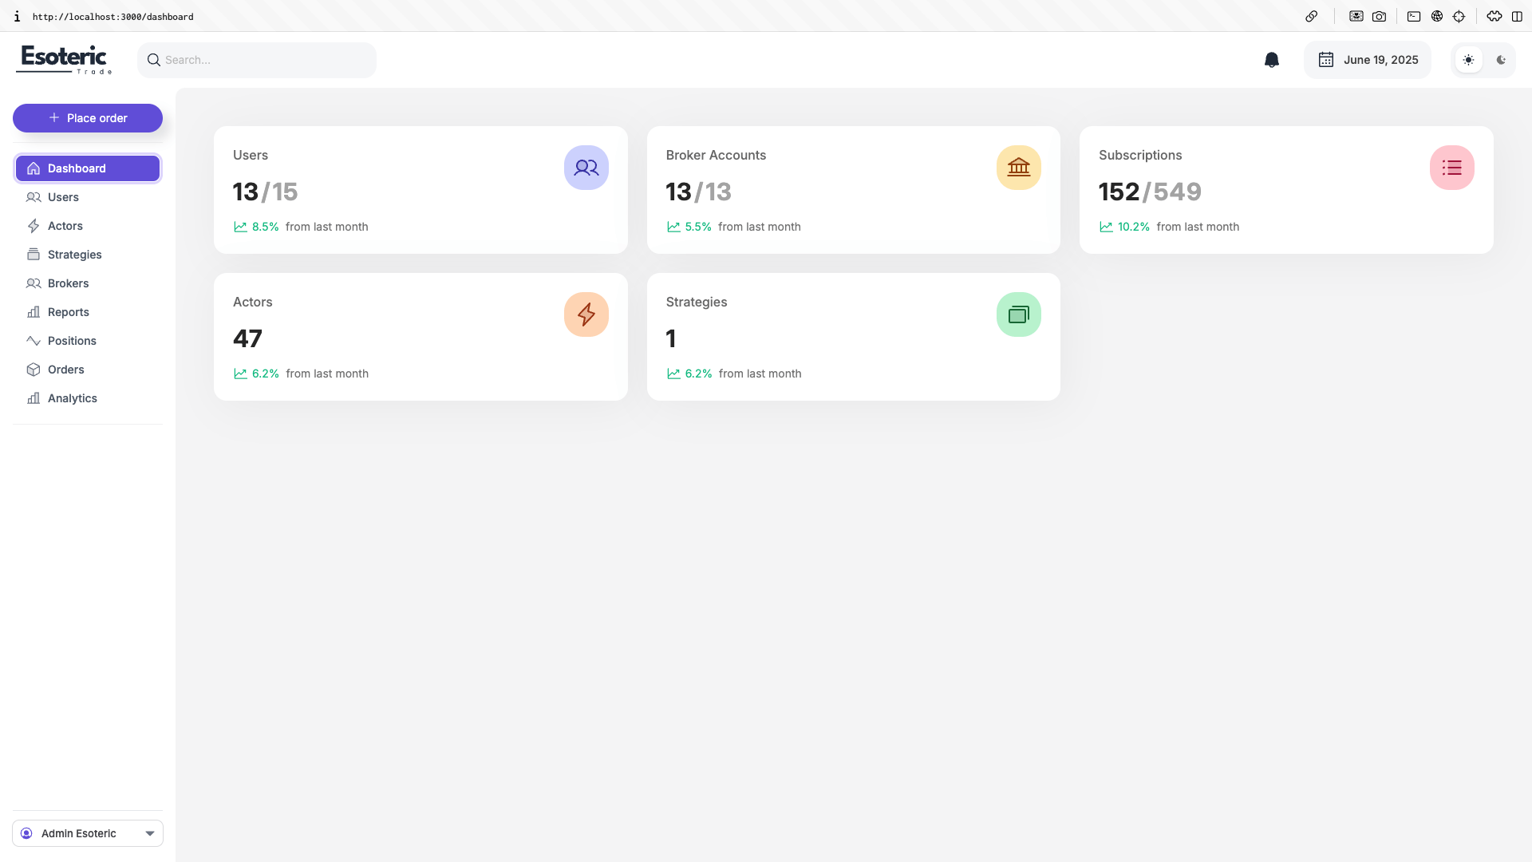Open the Strategies sidebar menu item
Viewport: 1532px width, 862px height.
tap(74, 255)
